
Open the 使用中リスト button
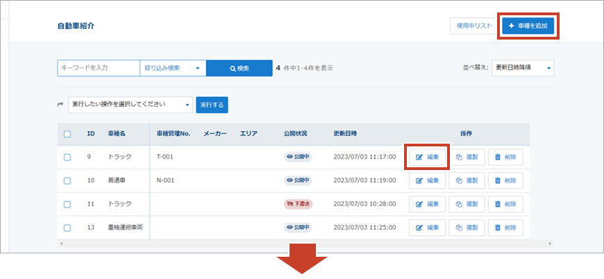[473, 26]
